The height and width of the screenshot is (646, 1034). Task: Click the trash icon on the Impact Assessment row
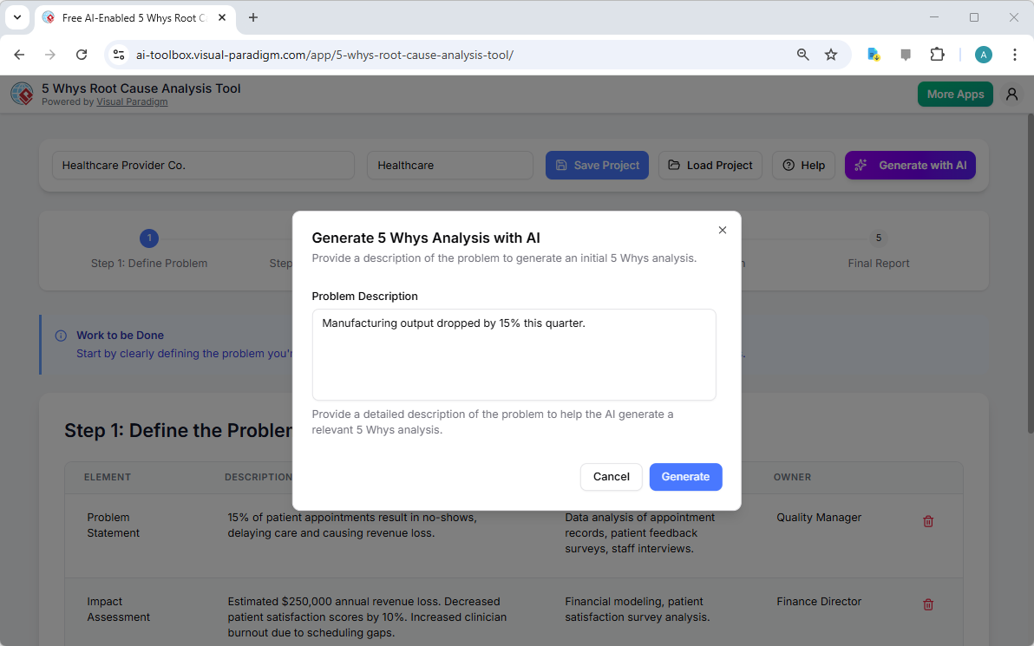click(x=928, y=604)
